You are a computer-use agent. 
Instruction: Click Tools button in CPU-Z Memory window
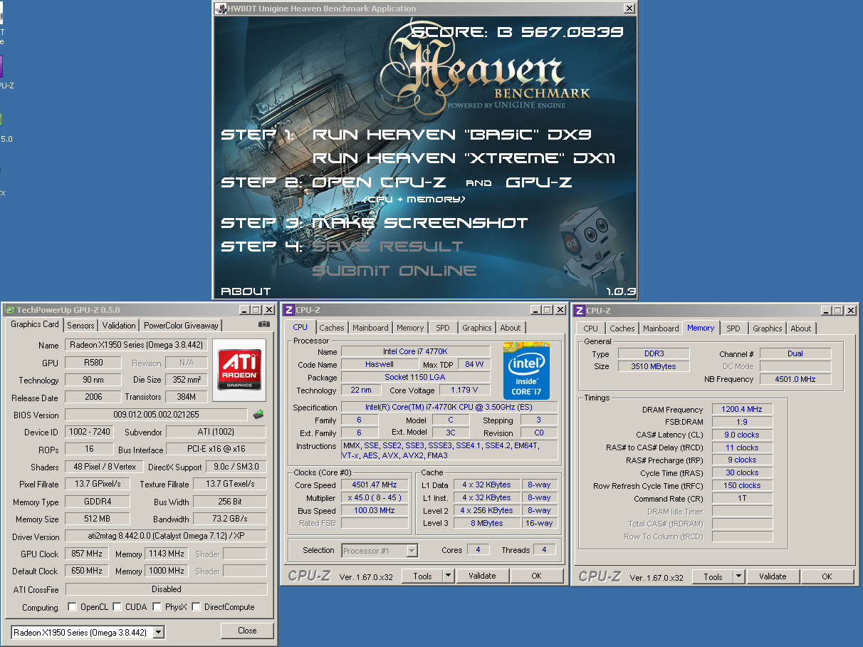click(713, 576)
